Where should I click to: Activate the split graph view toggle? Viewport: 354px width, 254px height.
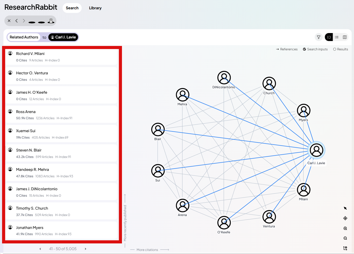(x=329, y=37)
